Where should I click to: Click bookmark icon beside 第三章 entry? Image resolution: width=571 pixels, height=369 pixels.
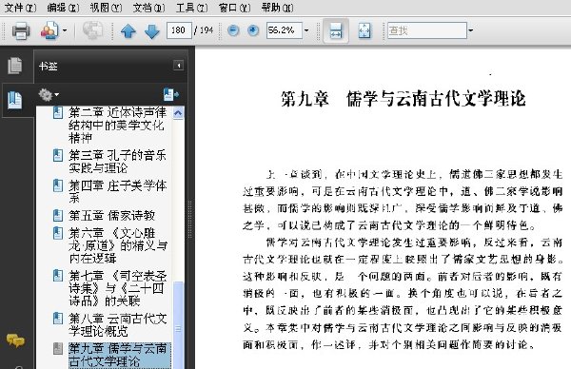pyautogui.click(x=58, y=155)
